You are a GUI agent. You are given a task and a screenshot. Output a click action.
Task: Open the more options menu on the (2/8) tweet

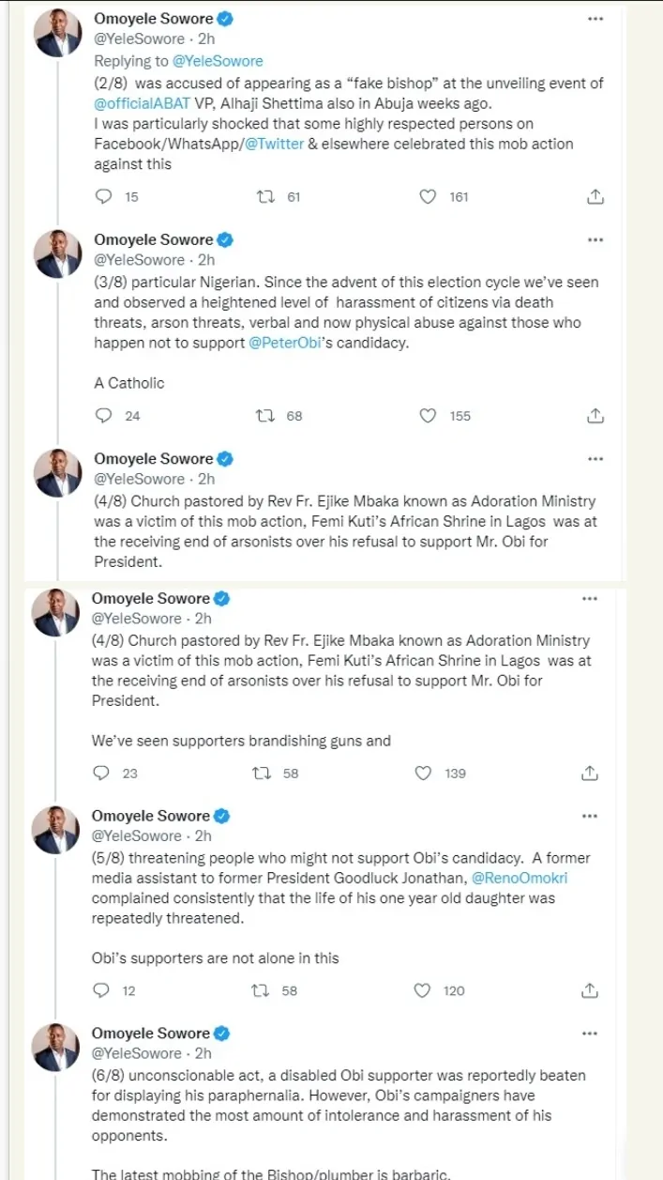(x=595, y=21)
